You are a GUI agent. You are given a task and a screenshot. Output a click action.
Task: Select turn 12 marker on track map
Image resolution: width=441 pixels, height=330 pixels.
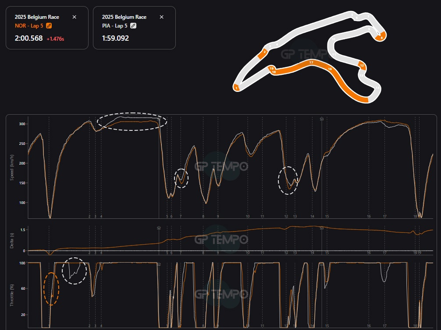point(362,66)
